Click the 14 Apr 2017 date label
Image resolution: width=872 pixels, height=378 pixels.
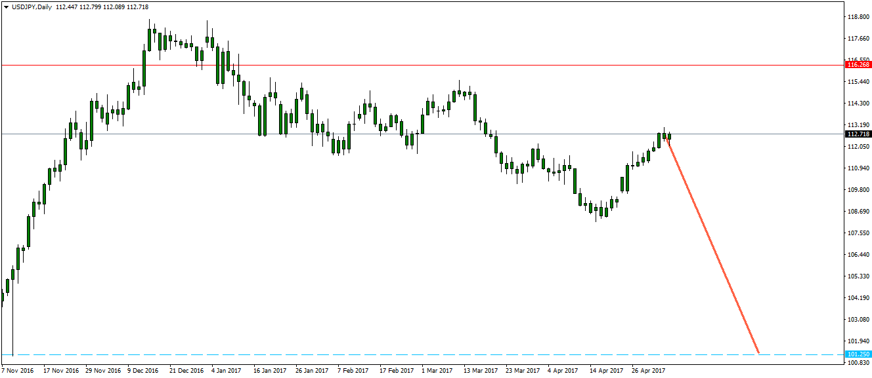pos(605,371)
